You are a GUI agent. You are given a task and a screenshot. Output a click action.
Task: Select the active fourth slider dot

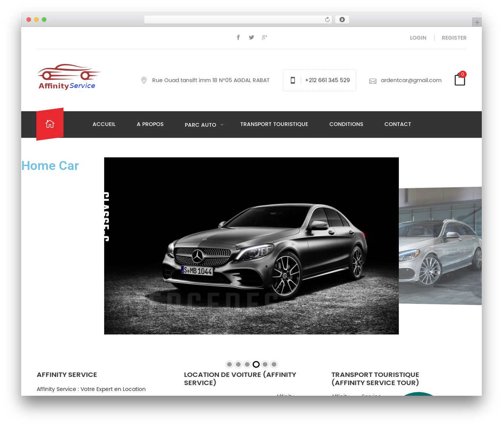point(256,364)
